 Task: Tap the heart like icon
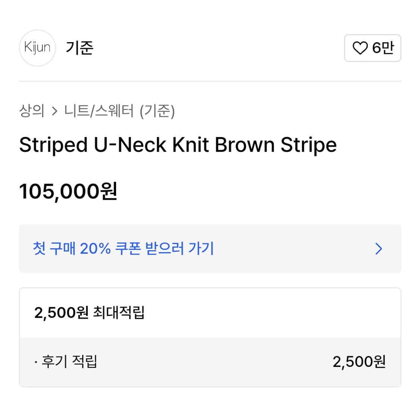point(360,48)
